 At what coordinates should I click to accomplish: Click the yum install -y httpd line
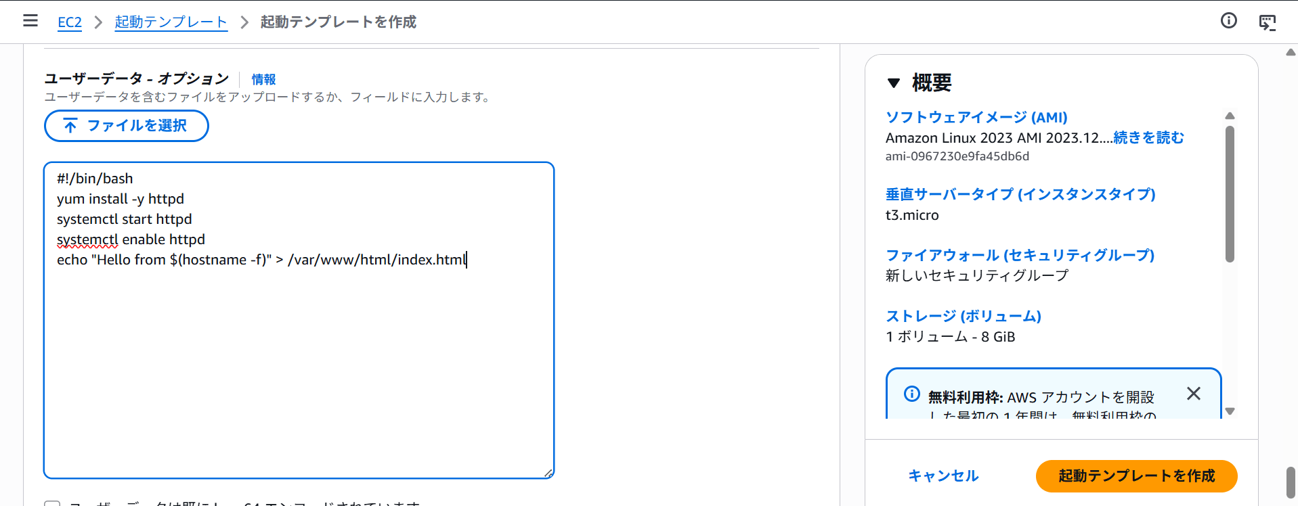tap(121, 199)
